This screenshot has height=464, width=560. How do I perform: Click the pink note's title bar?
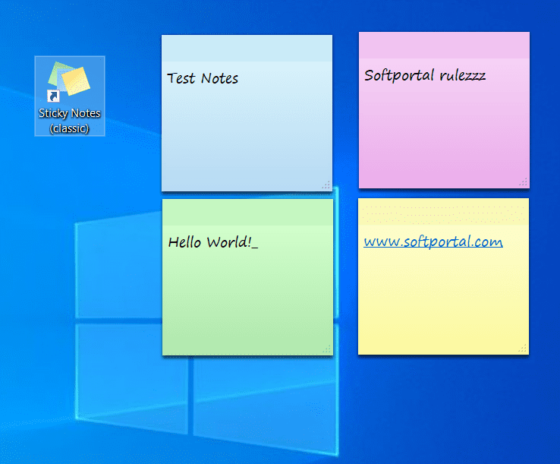pyautogui.click(x=444, y=45)
